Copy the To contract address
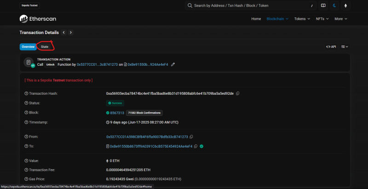Screen dimensions: 368x189 [x=196, y=146]
